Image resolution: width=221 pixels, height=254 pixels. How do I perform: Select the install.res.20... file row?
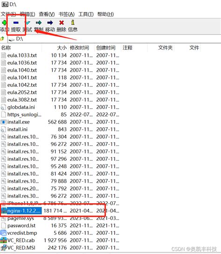click(x=60, y=189)
